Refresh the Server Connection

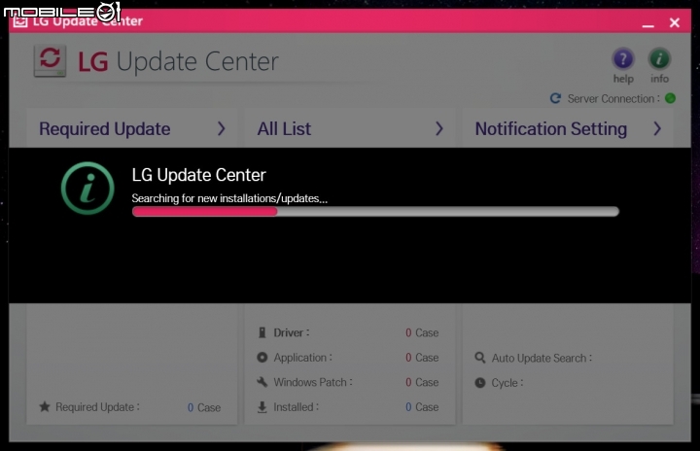point(555,98)
